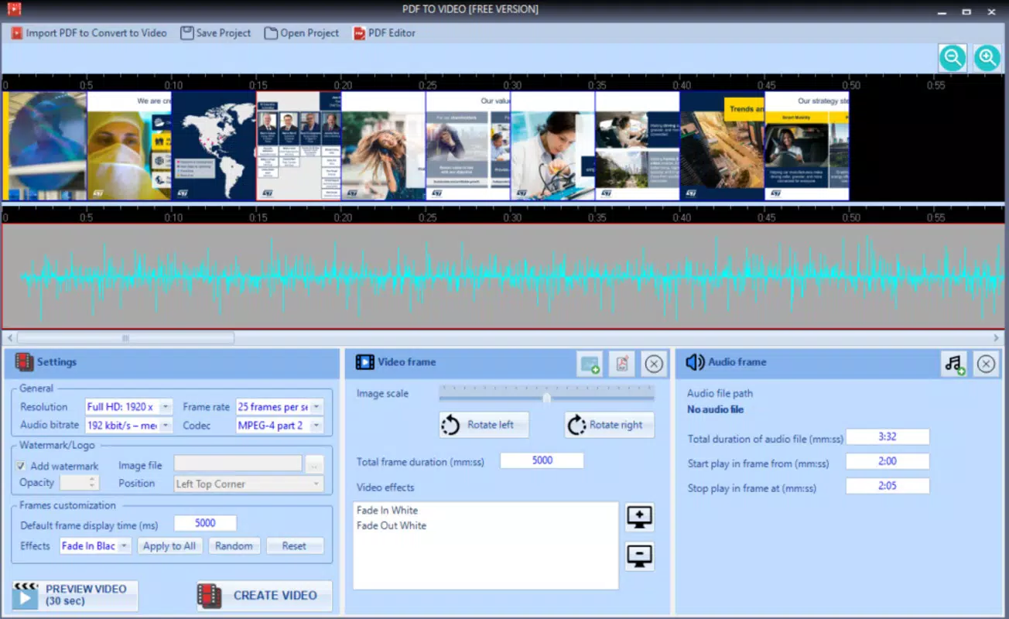
Task: Click the 0:30 marker on the top ruler
Action: click(x=511, y=85)
